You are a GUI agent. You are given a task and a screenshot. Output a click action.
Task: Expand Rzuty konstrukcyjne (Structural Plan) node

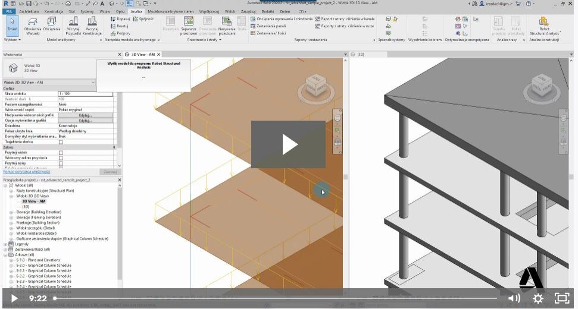pyautogui.click(x=11, y=191)
